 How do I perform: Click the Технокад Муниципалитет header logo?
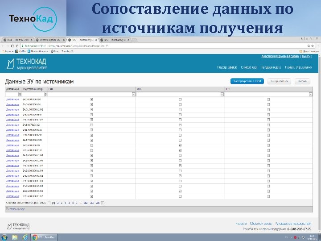pyautogui.click(x=27, y=64)
